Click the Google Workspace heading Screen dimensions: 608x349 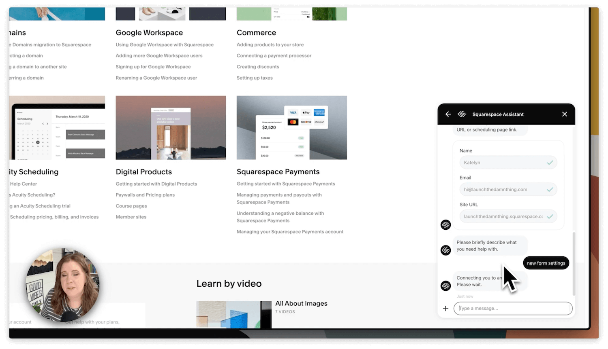click(149, 33)
